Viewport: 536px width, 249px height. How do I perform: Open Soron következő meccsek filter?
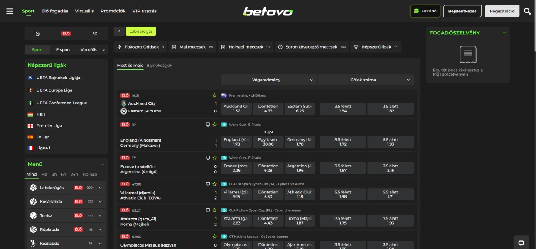pyautogui.click(x=312, y=47)
